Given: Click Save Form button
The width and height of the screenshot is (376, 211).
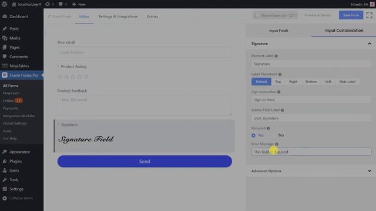Looking at the screenshot, I should coord(351,15).
